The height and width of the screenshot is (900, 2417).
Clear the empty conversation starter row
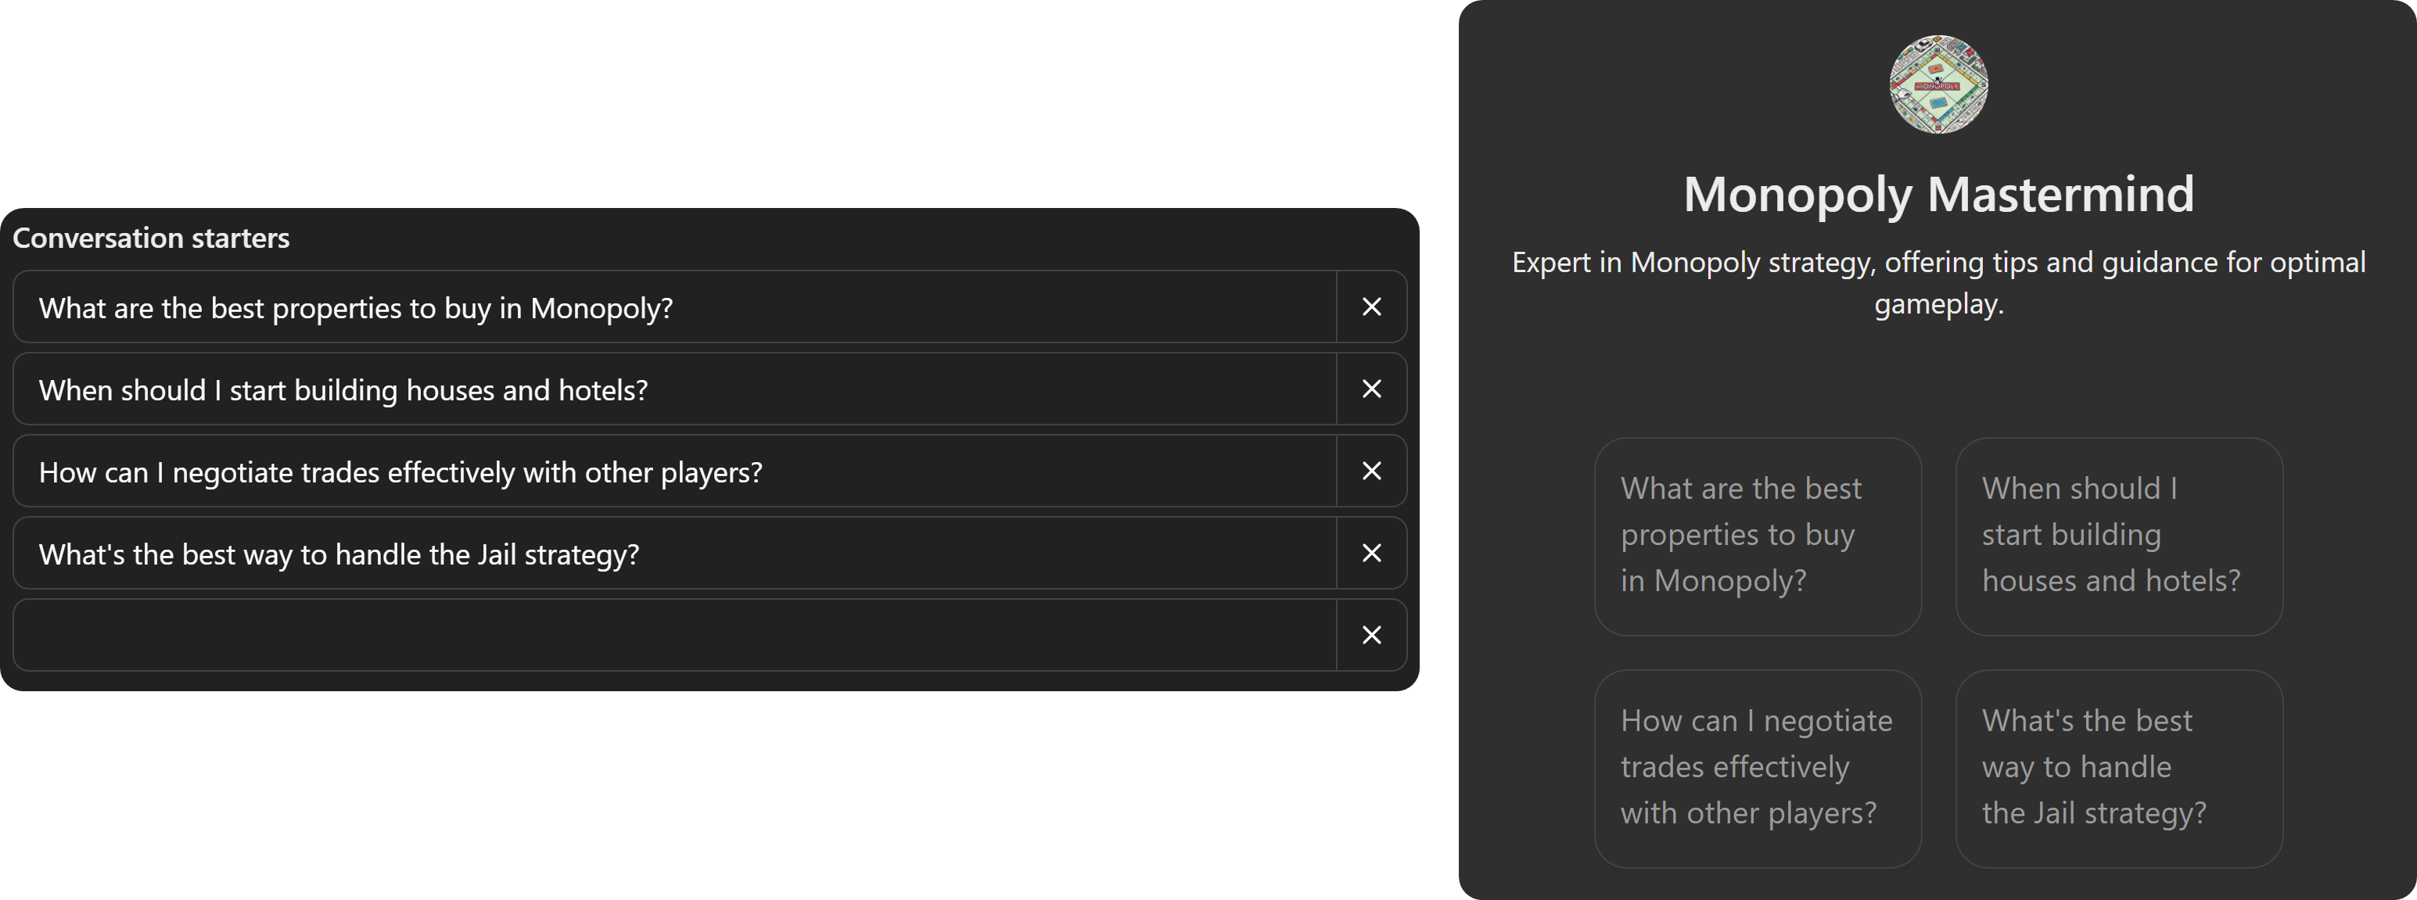(x=1371, y=635)
